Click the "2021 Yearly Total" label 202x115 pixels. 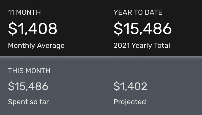[x=142, y=46]
